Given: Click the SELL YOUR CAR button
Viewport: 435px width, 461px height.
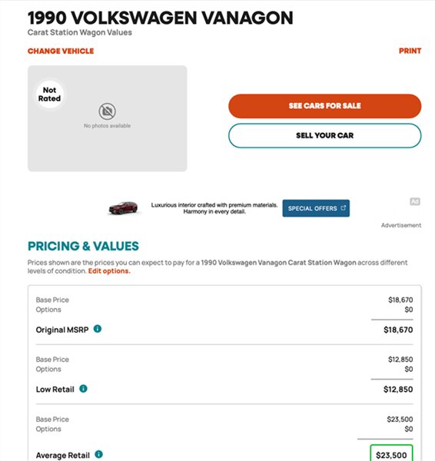Looking at the screenshot, I should click(x=324, y=135).
